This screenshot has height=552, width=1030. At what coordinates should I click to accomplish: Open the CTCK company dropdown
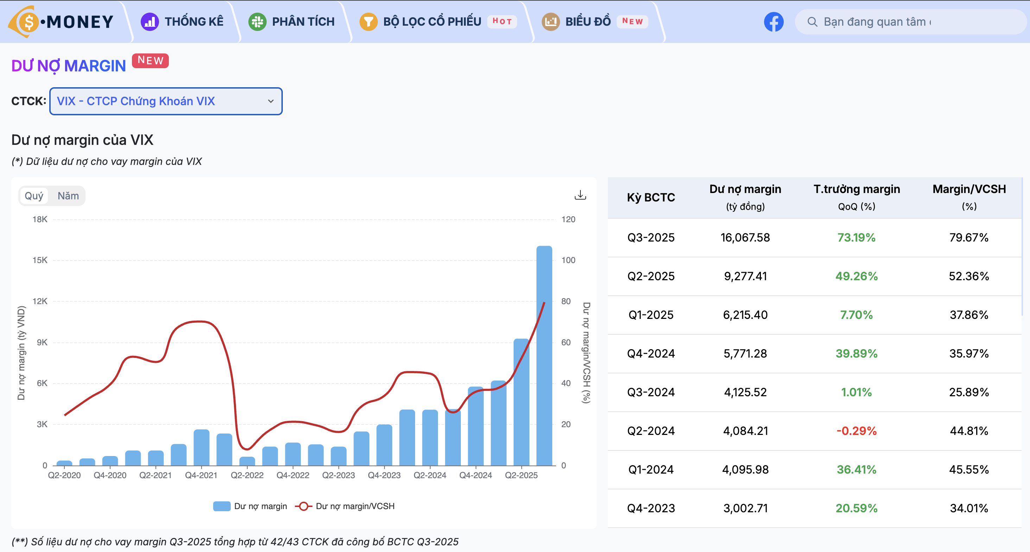(166, 101)
